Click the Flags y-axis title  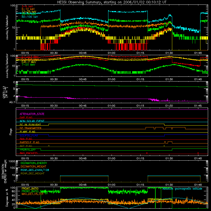click(x=11, y=132)
